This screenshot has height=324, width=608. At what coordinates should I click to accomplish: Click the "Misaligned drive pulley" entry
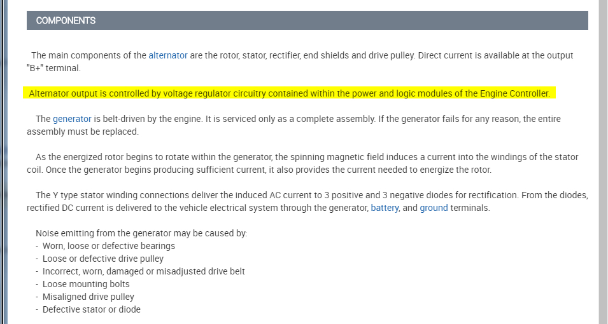[x=88, y=297]
